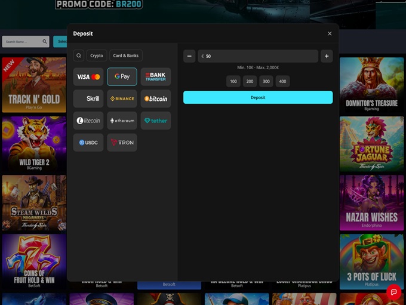Choose ethereum deposit method

[122, 121]
